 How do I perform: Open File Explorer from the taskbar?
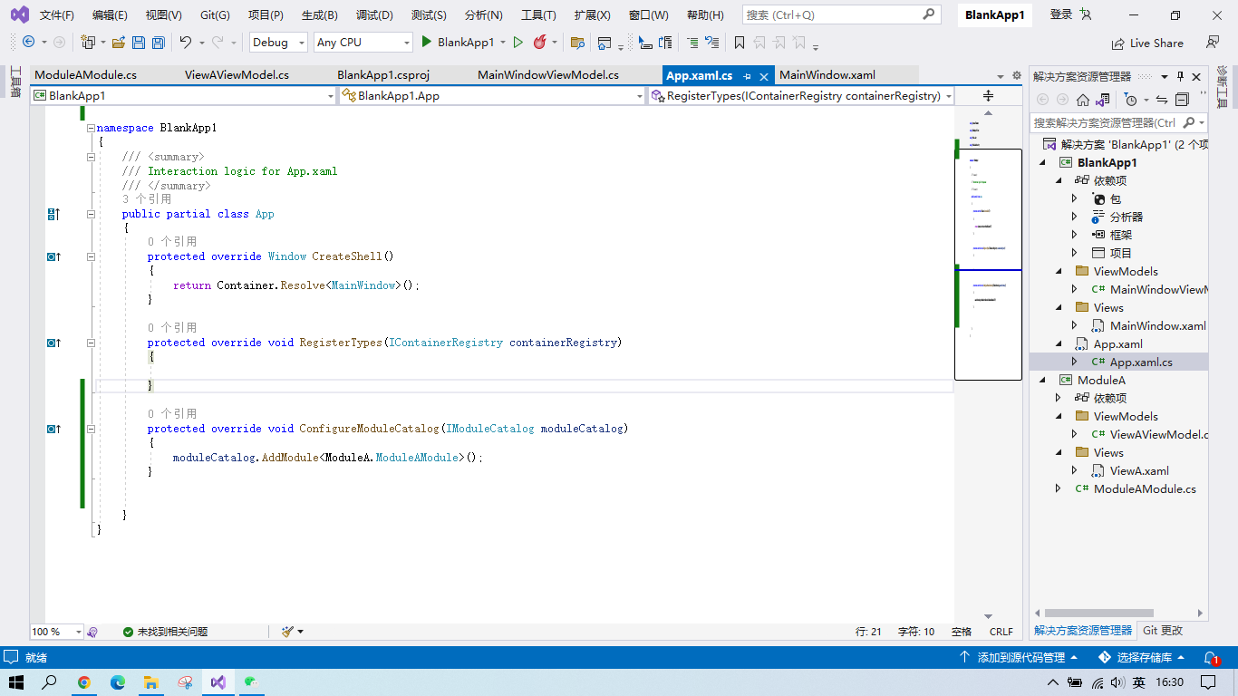click(x=151, y=682)
